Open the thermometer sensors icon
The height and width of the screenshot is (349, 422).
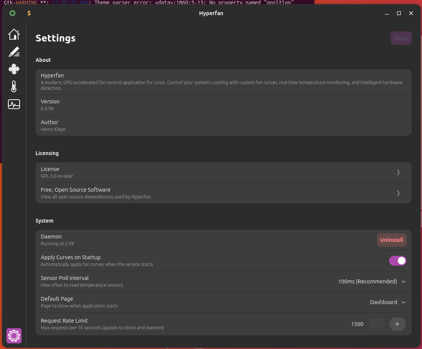14,86
